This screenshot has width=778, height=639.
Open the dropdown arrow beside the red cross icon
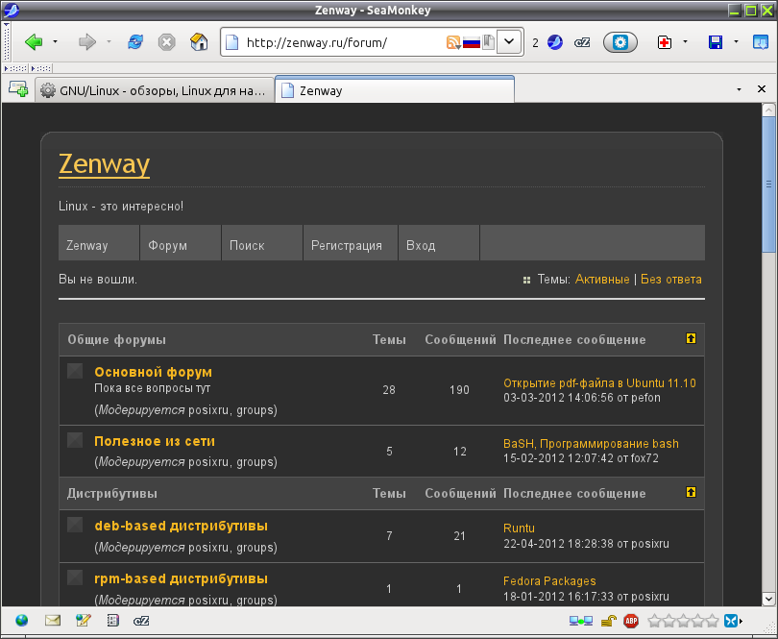click(685, 42)
